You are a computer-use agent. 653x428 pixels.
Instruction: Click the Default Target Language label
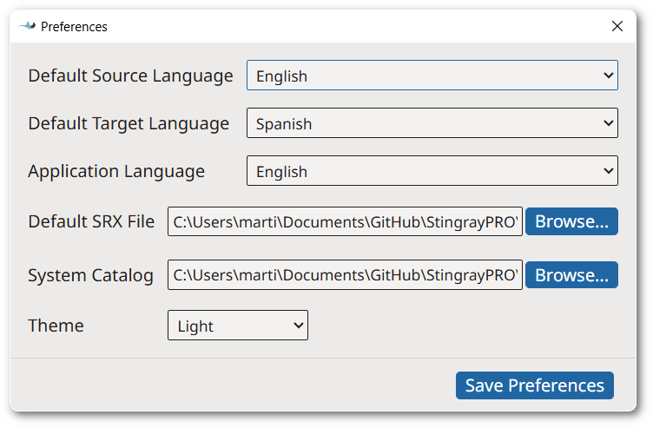[x=129, y=124]
